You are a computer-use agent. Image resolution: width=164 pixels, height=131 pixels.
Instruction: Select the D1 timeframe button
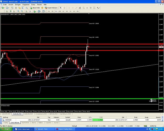click(71, 11)
